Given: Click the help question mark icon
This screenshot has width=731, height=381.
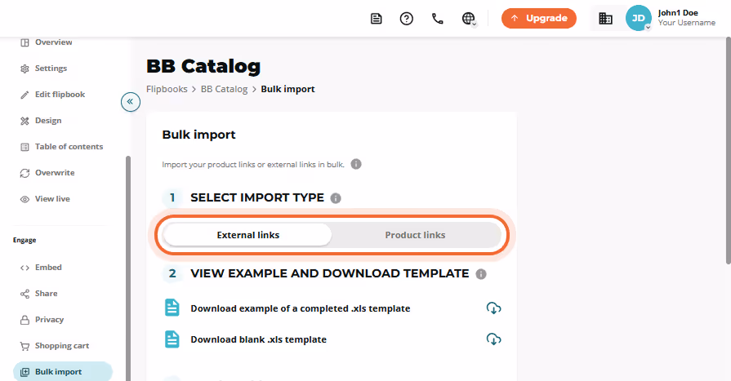Looking at the screenshot, I should pyautogui.click(x=407, y=19).
